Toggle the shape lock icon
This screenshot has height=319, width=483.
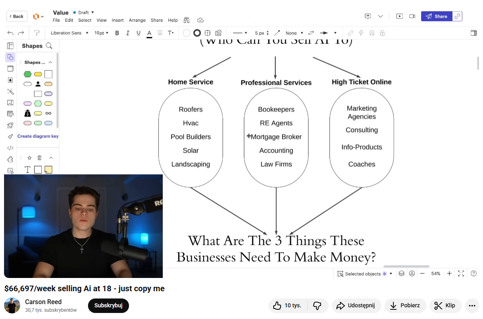382,33
